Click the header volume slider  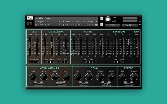point(130,25)
